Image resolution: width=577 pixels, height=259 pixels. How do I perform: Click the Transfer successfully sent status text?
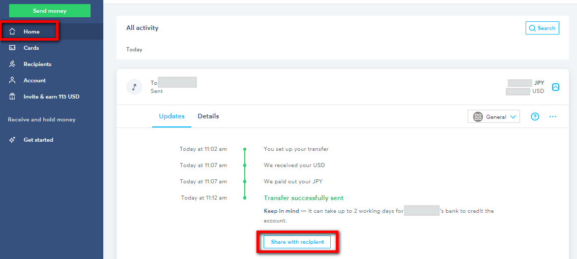pos(303,198)
